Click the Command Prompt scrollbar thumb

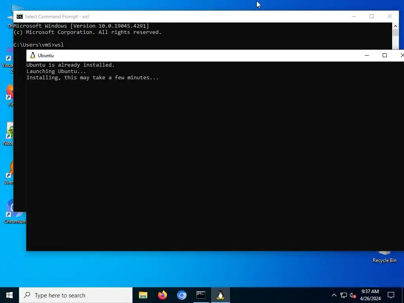point(395,33)
